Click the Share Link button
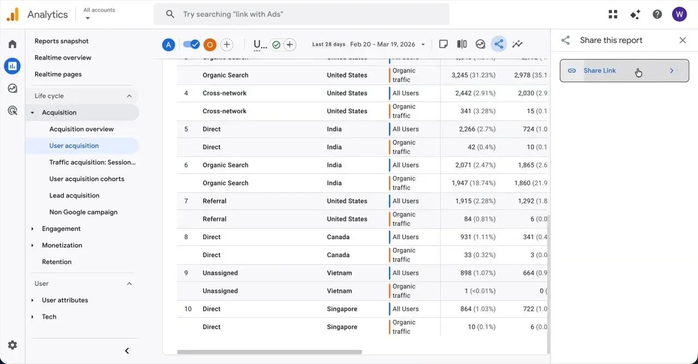698x364 pixels. pyautogui.click(x=624, y=71)
